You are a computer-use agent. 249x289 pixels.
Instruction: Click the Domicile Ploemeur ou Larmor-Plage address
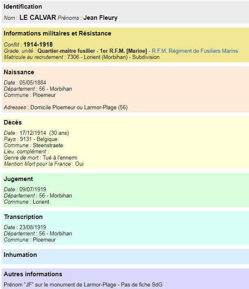point(79,107)
